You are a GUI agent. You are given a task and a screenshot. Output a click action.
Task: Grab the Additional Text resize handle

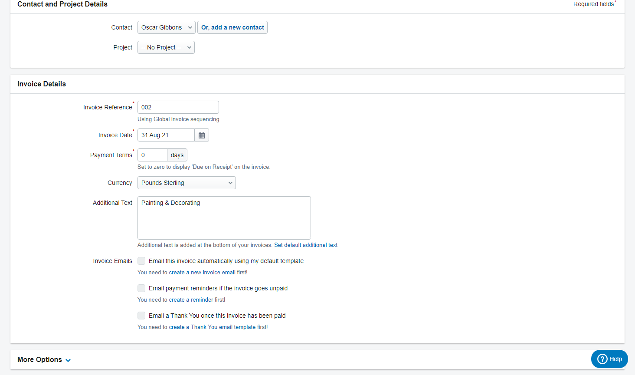point(309,237)
